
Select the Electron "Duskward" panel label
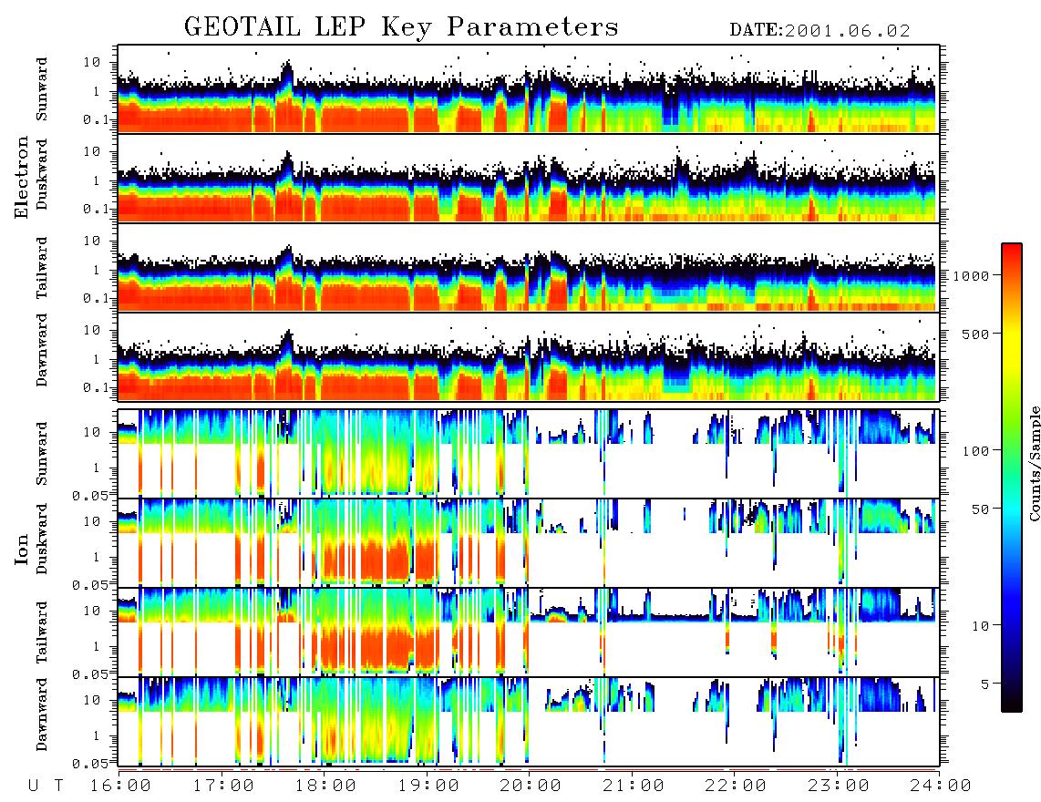coord(42,174)
